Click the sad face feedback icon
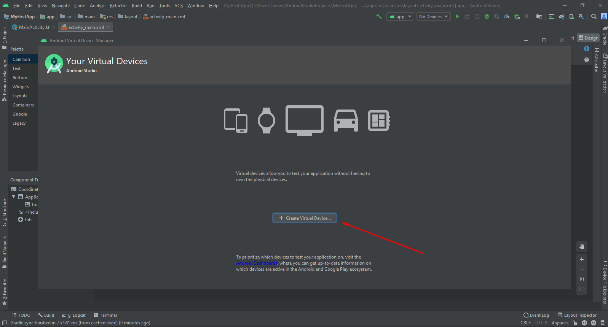This screenshot has width=608, height=327. (594, 323)
